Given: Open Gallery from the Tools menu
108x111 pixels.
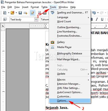Looking at the screenshot, I should tap(70, 42).
